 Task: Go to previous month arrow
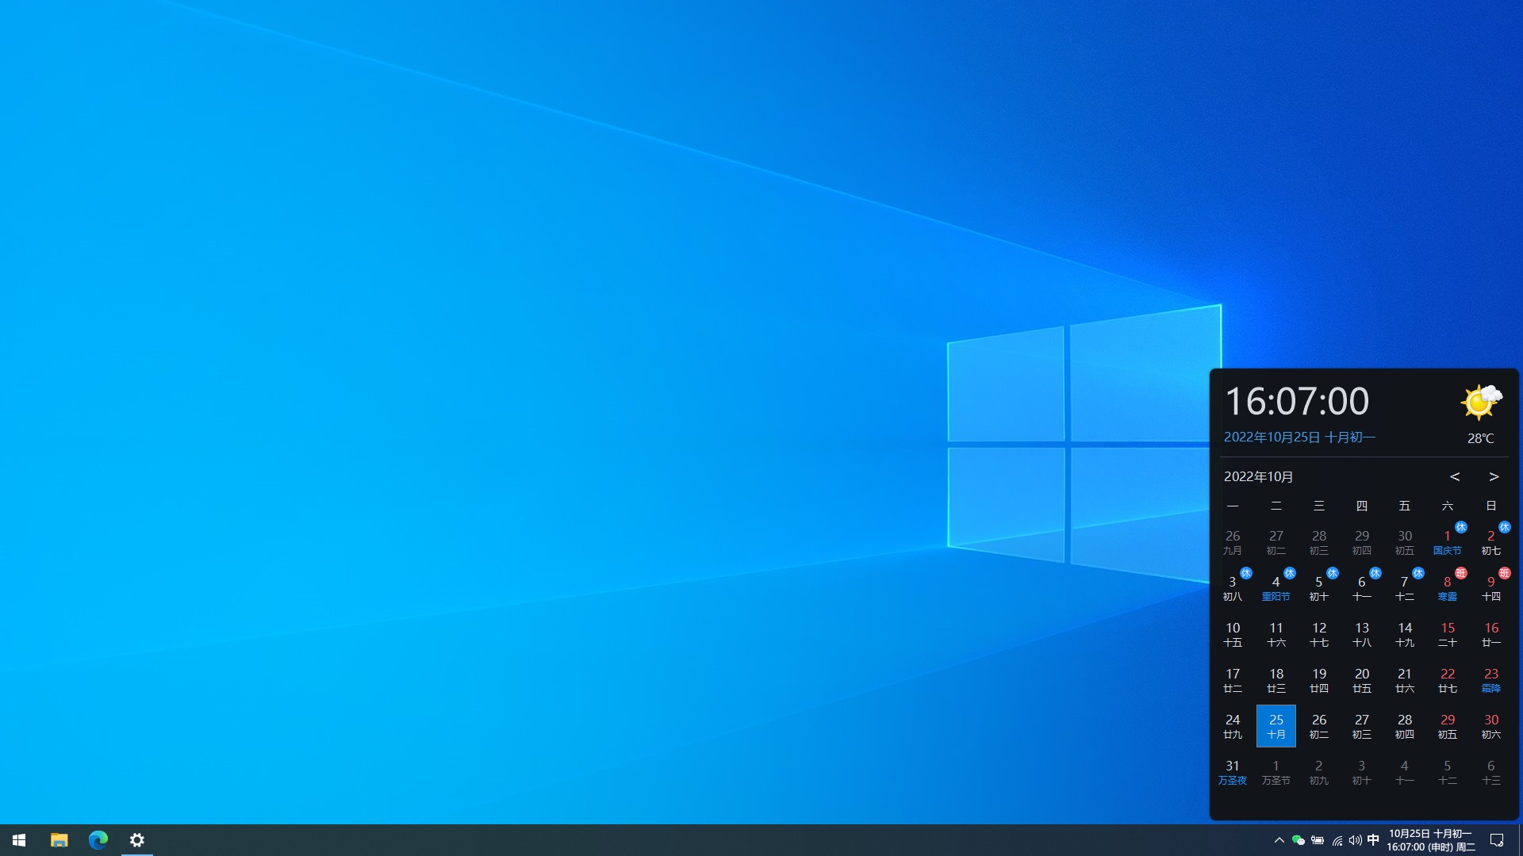(x=1455, y=476)
